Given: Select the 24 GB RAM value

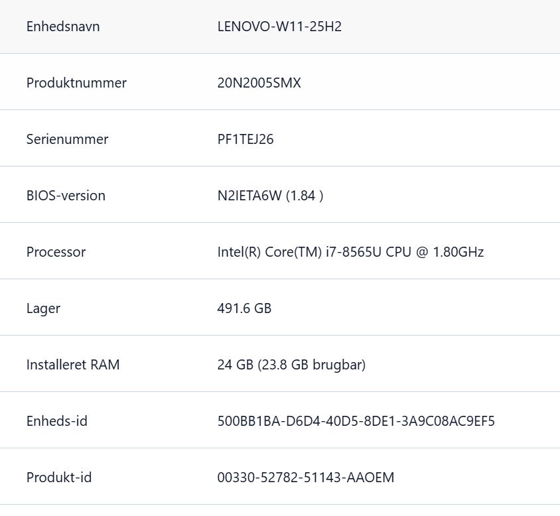Looking at the screenshot, I should pos(235,365).
